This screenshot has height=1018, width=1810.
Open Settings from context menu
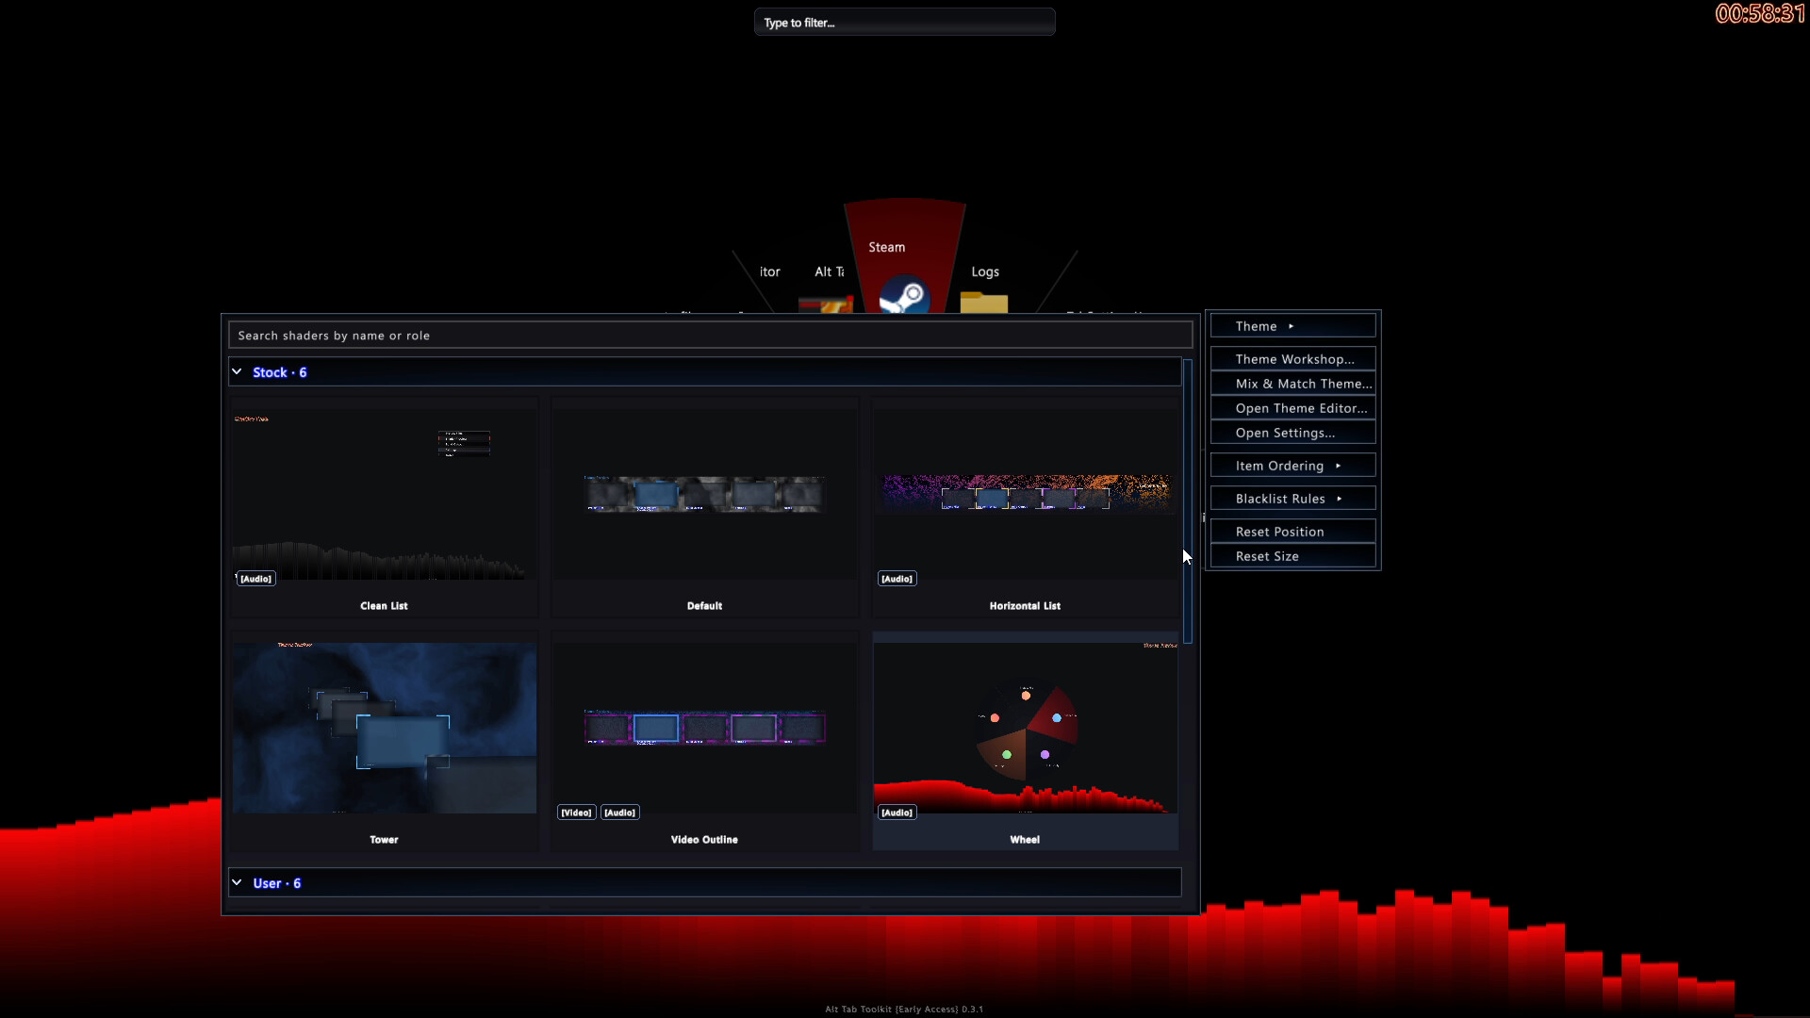[x=1292, y=433]
